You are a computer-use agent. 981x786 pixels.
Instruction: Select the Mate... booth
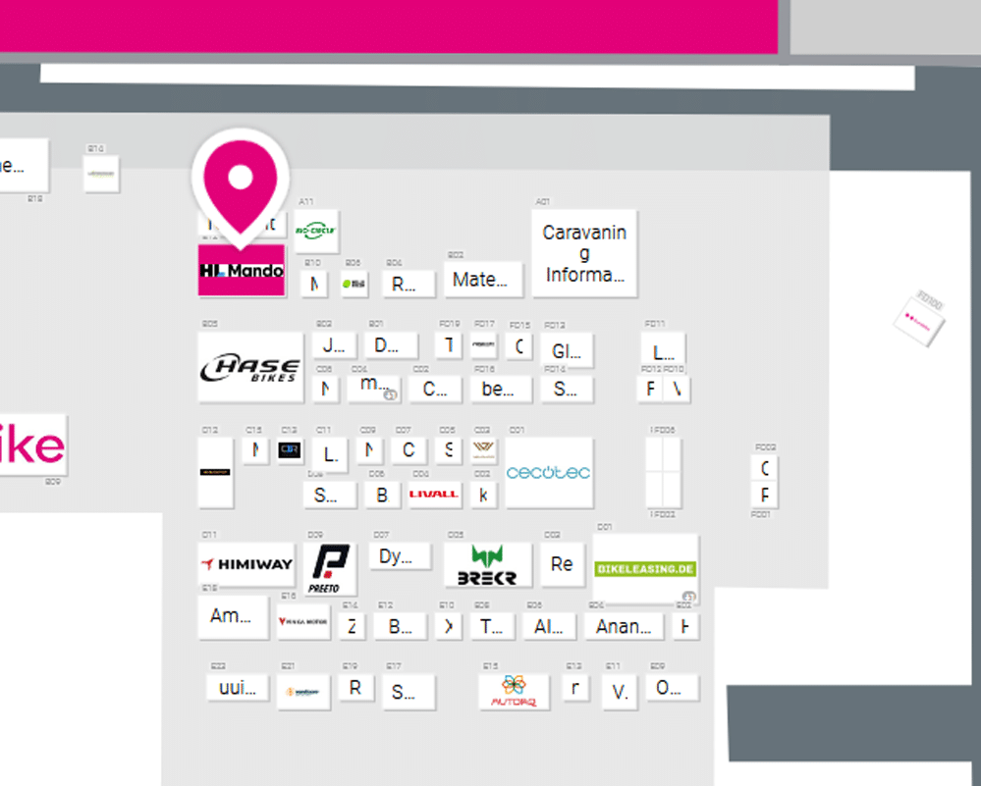click(483, 279)
